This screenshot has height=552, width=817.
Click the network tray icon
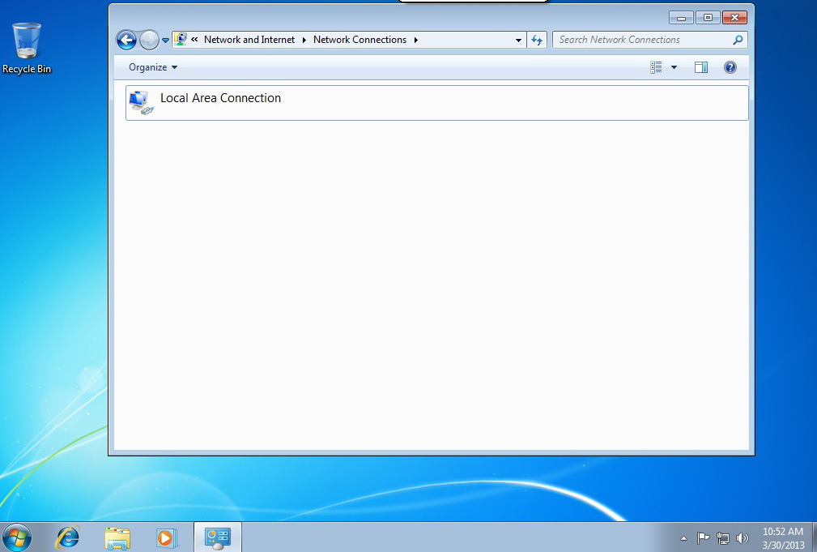(723, 538)
